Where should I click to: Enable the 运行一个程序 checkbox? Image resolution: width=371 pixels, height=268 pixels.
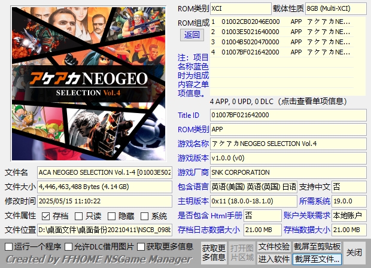(x=8, y=246)
